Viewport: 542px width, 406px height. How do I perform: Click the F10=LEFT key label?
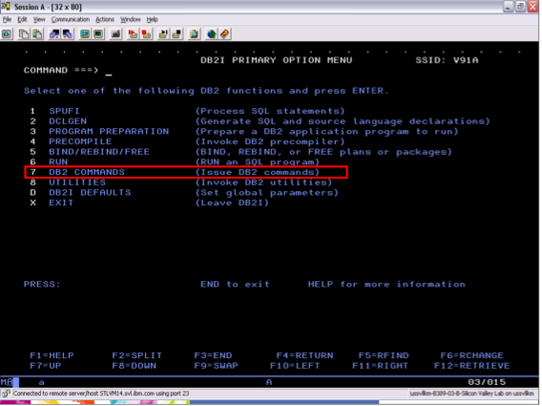click(295, 366)
